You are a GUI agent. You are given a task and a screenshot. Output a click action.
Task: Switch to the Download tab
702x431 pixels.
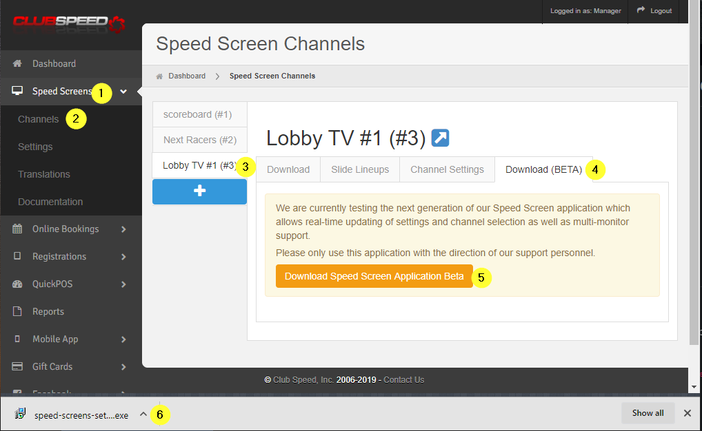(288, 169)
